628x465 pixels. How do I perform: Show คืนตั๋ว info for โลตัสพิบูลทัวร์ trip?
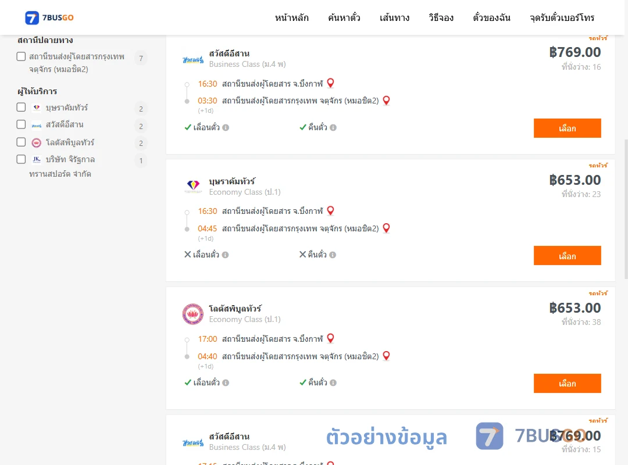click(x=333, y=383)
